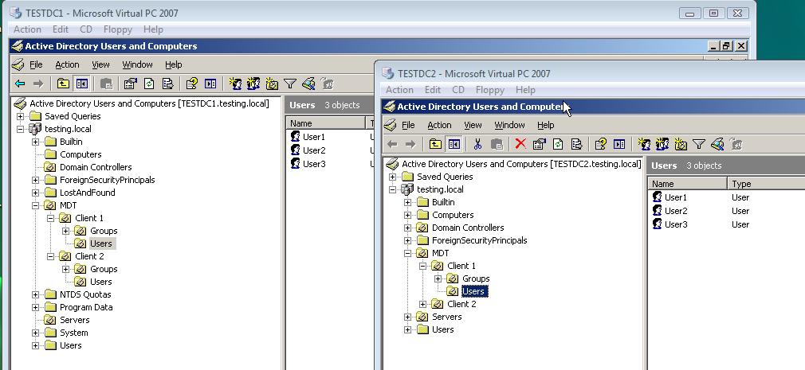Viewport: 805px width, 370px height.
Task: Create new group icon in TESTDC1 toolbar
Action: pyautogui.click(x=253, y=84)
